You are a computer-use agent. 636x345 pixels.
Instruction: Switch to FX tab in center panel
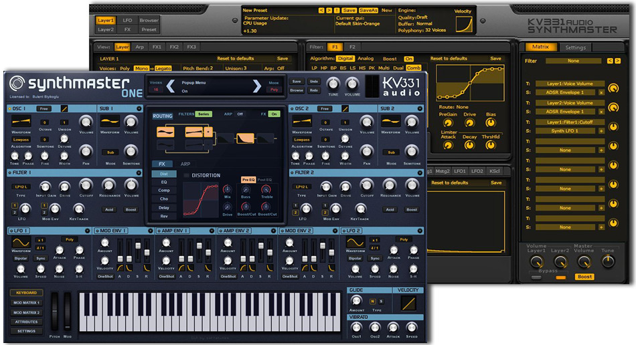coord(162,164)
